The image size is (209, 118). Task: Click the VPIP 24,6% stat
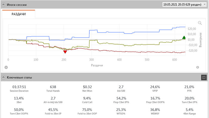pyautogui.click(x=155, y=88)
